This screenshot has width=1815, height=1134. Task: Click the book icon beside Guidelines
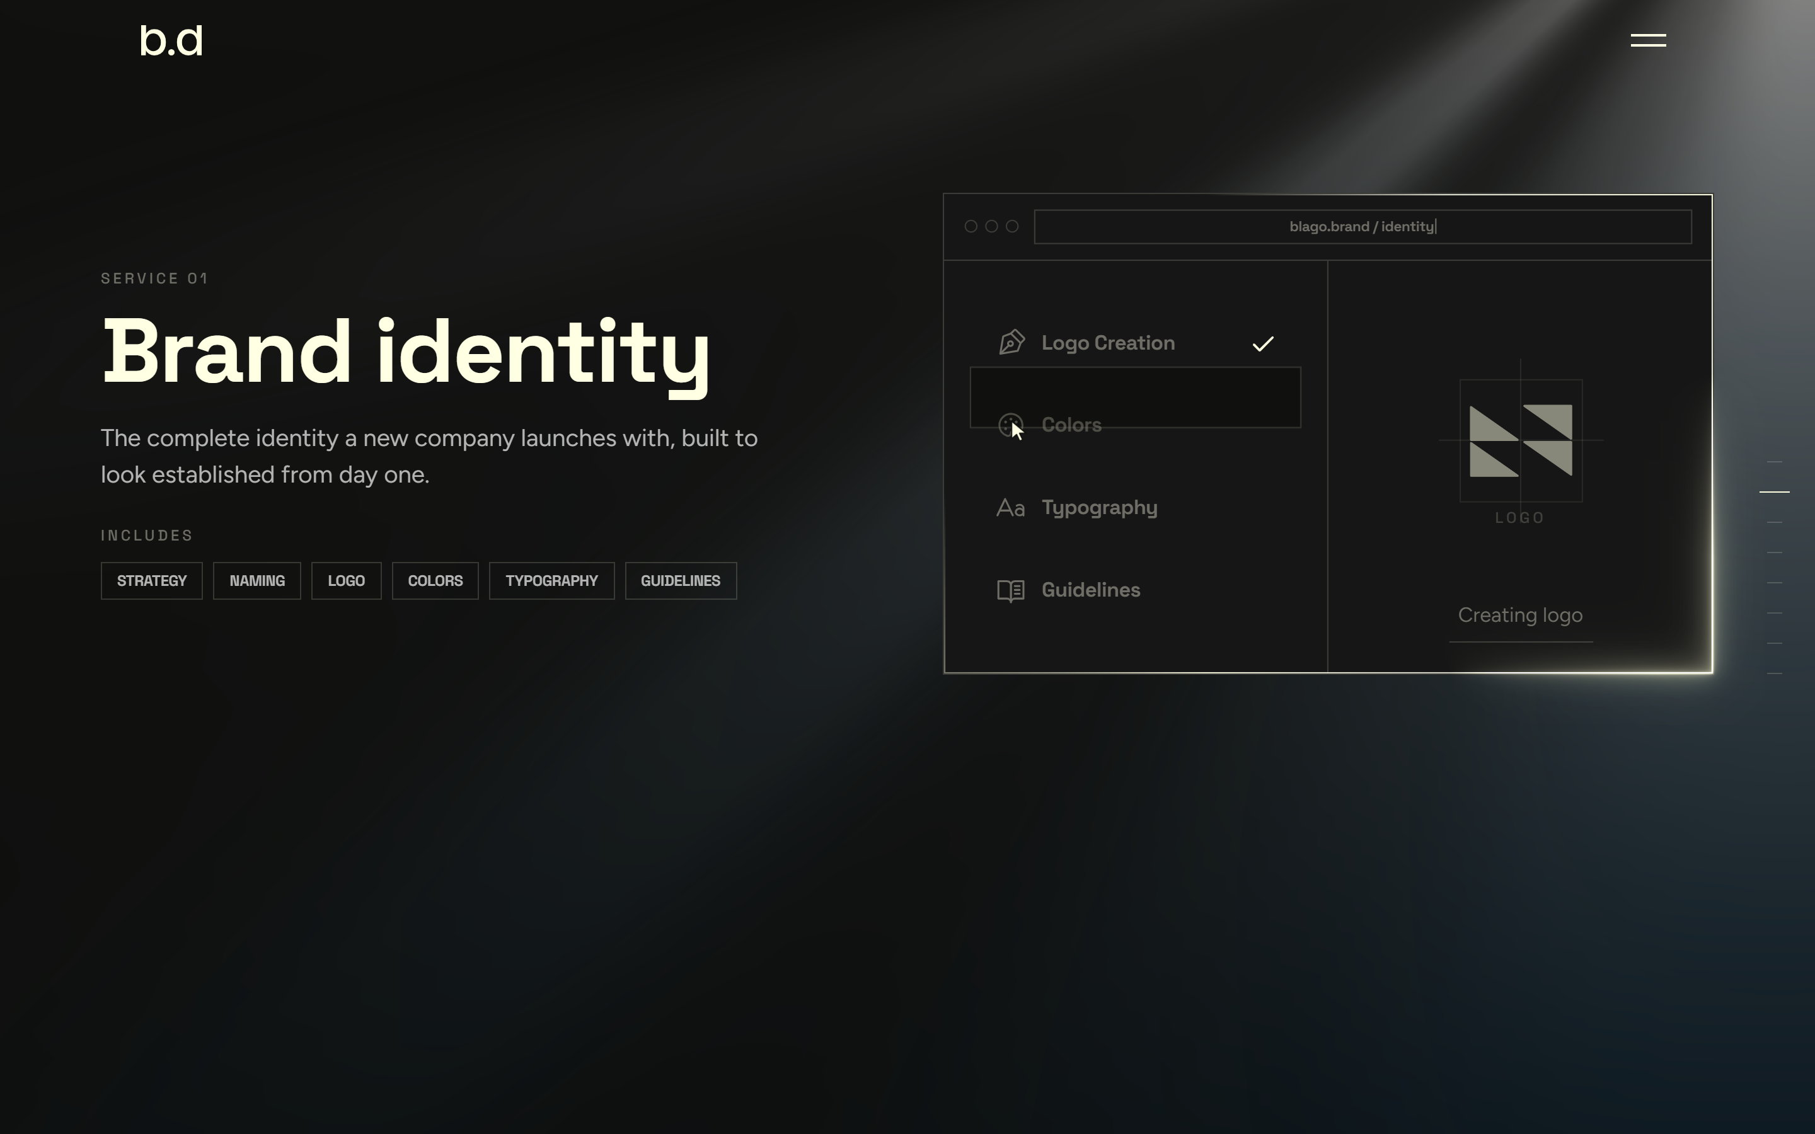pyautogui.click(x=1010, y=590)
